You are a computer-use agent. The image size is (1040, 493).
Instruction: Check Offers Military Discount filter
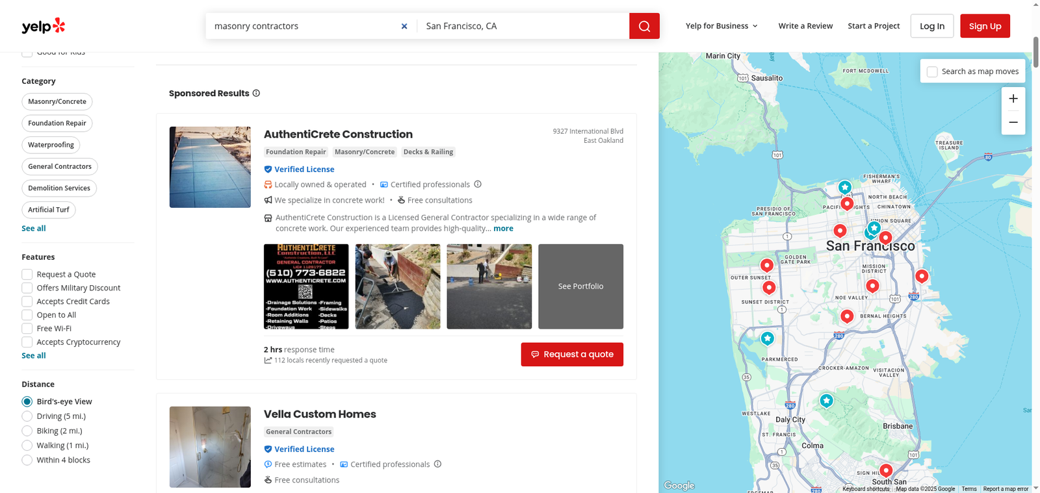[x=27, y=288]
